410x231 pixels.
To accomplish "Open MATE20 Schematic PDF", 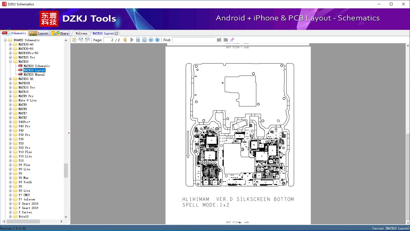I will point(36,66).
